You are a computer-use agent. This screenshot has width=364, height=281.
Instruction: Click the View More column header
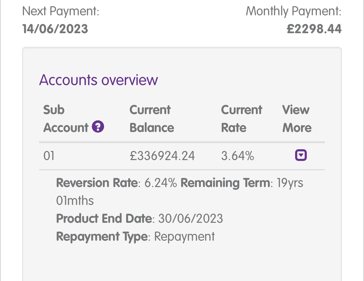[297, 119]
